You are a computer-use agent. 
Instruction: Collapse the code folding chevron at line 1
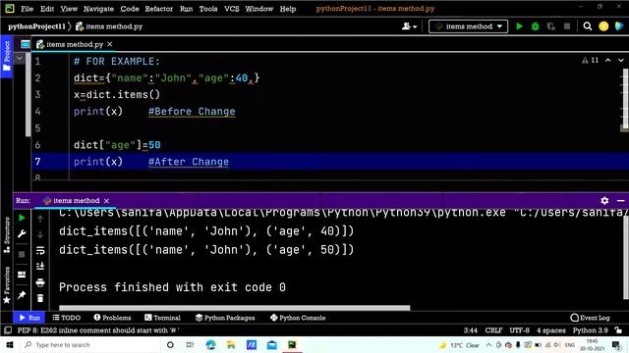pos(20,59)
